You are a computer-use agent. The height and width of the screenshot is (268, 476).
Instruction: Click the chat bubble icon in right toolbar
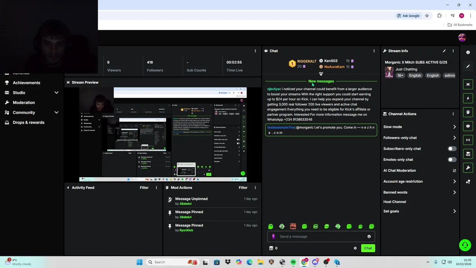tap(468, 126)
